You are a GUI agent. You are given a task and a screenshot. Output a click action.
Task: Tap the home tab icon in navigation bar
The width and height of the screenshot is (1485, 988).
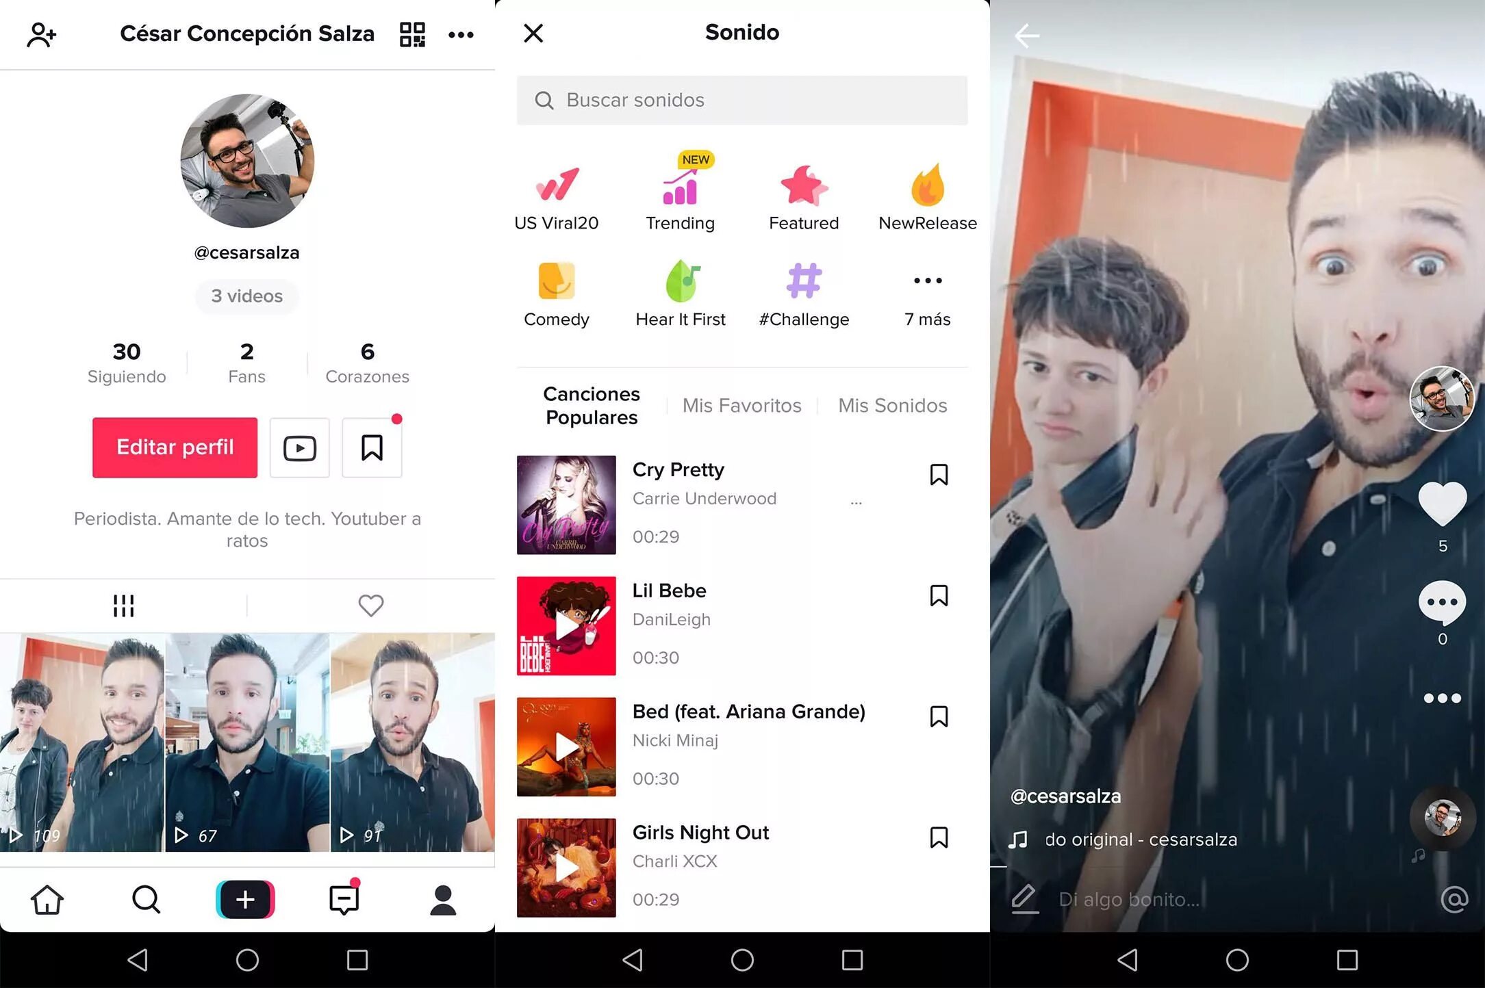click(x=49, y=900)
